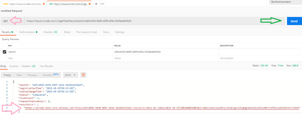Viewport: 302px width, 115px height.
Task: Click the empty Description input field
Action: pos(260,58)
